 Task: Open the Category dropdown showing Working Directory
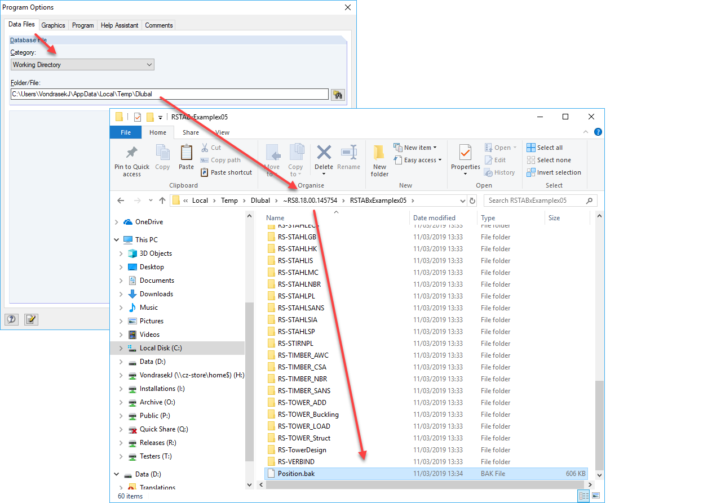149,64
